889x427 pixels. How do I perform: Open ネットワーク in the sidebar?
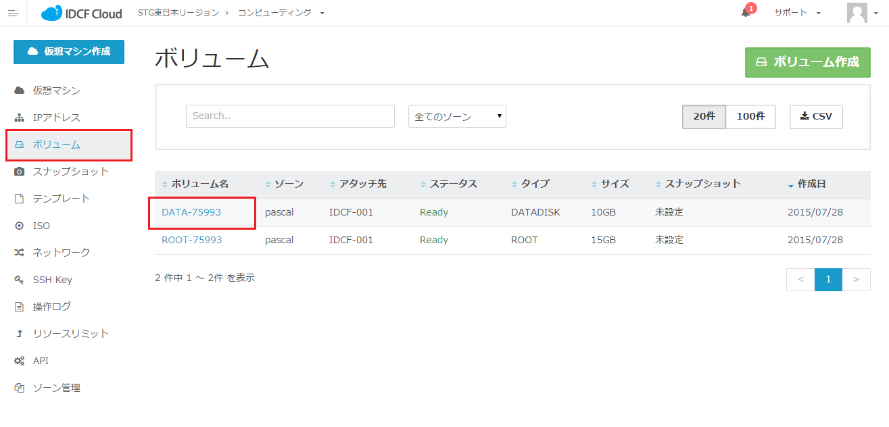coord(62,253)
